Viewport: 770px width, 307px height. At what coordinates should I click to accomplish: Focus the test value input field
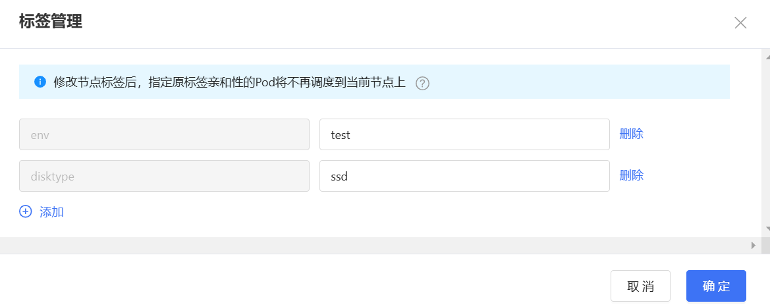tap(464, 134)
